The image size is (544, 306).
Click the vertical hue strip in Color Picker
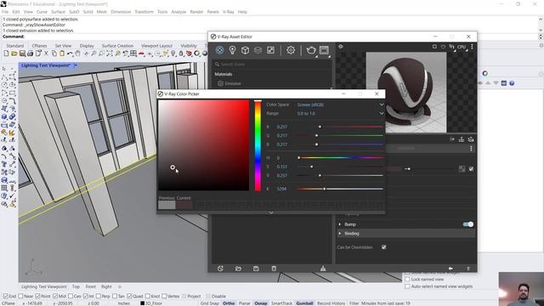[258, 145]
